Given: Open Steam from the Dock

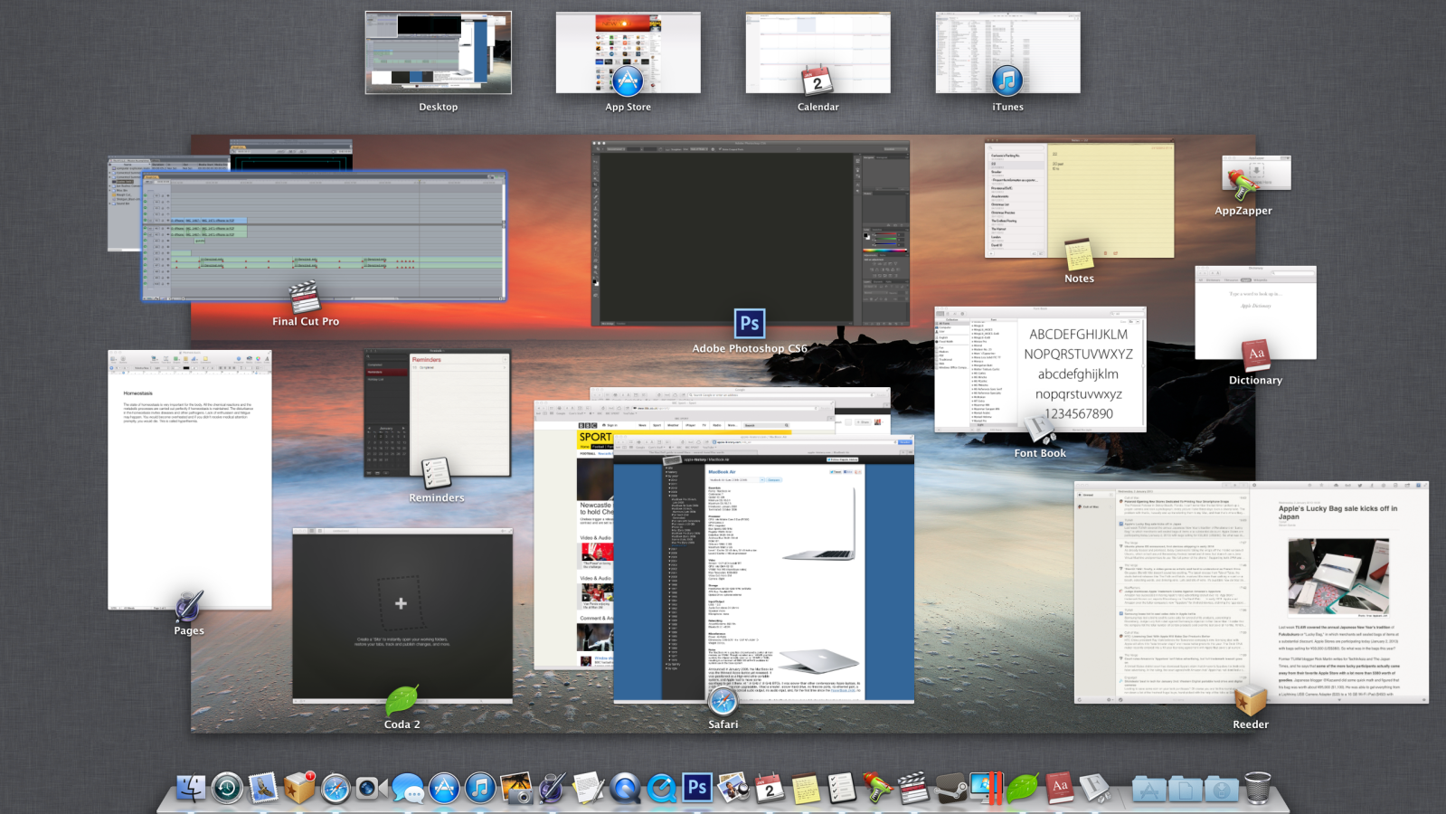Looking at the screenshot, I should click(950, 789).
